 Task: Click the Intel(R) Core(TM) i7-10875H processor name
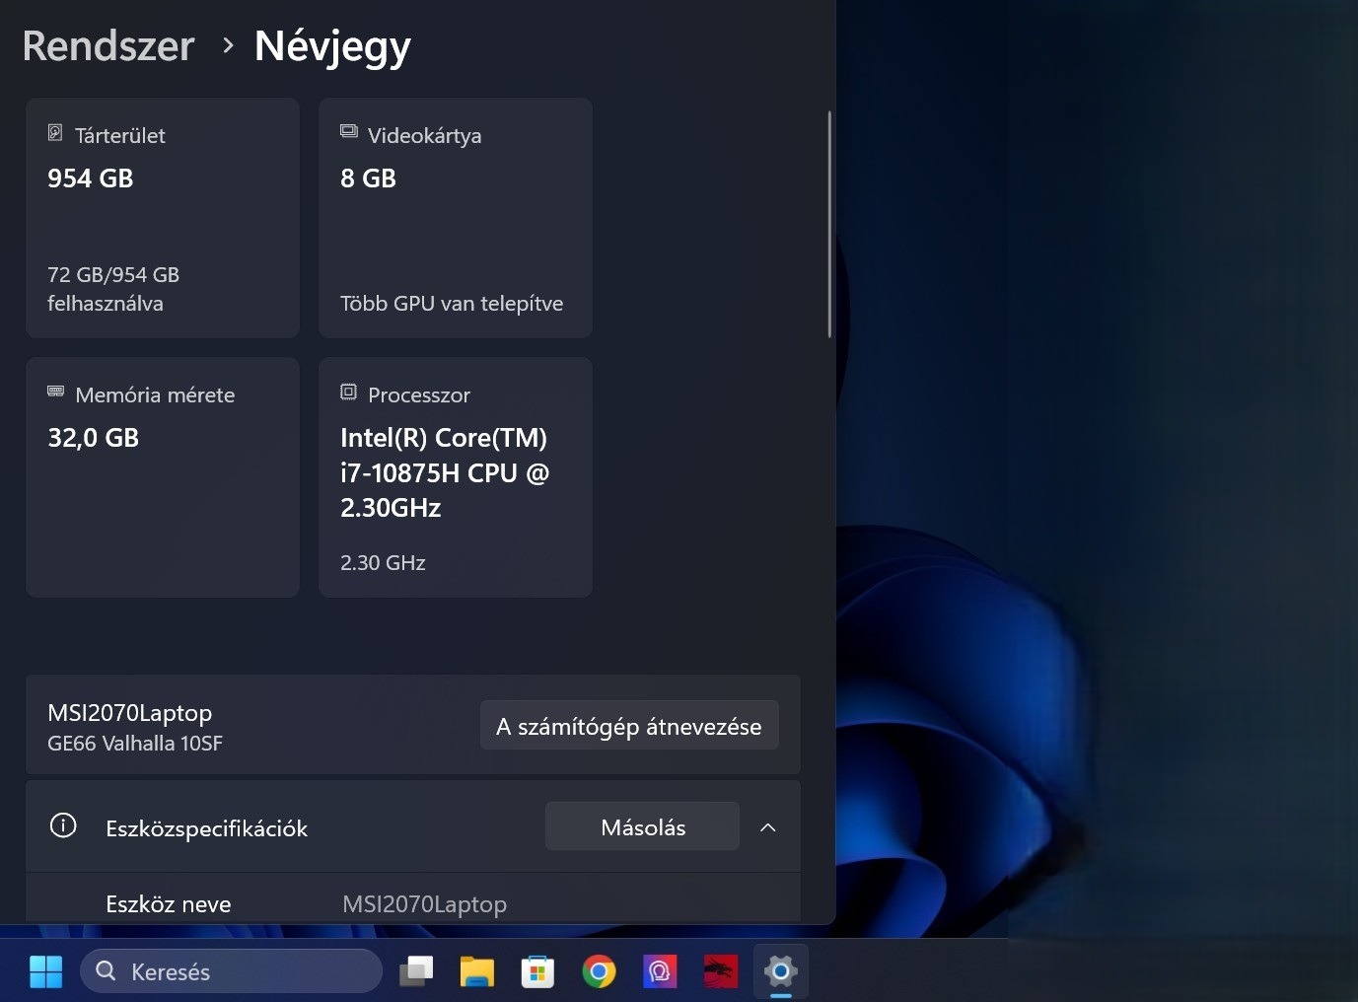[x=445, y=472]
